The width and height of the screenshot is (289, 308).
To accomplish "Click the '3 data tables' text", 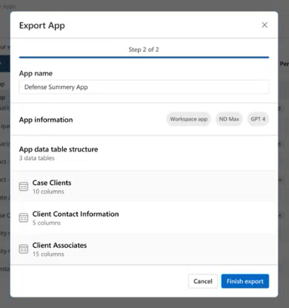I will (x=37, y=159).
